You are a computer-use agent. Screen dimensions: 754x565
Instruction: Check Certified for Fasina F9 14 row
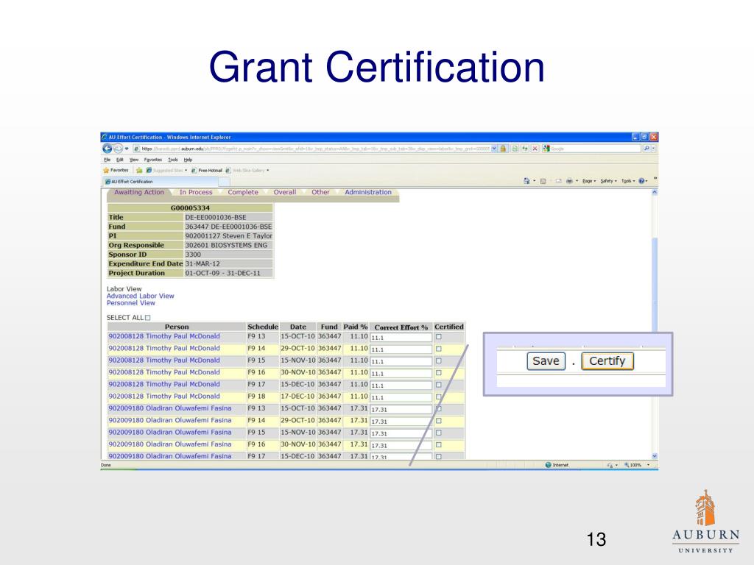coord(439,421)
